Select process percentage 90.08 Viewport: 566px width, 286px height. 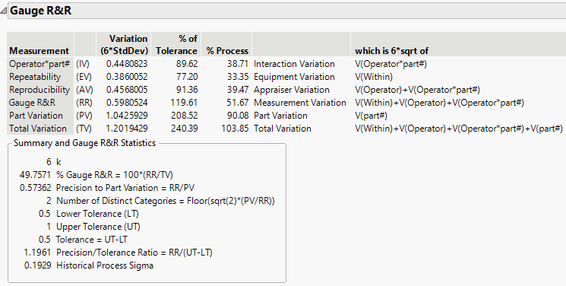pyautogui.click(x=238, y=116)
